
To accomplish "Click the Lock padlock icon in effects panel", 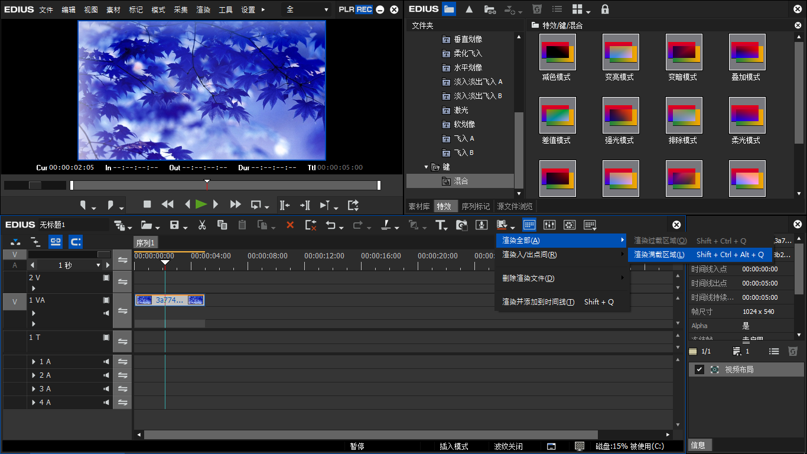I will pyautogui.click(x=604, y=9).
